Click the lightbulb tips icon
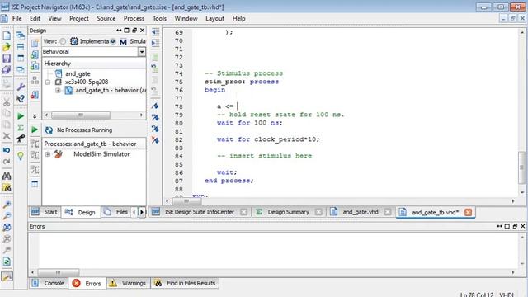This screenshot has width=528, height=297. (x=21, y=156)
